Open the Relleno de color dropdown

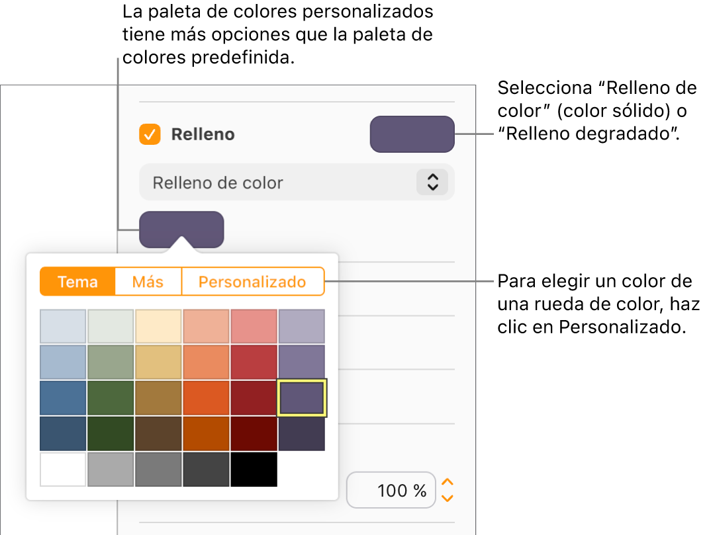tap(296, 182)
